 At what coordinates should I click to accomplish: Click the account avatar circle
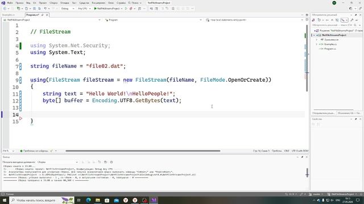tap(334, 3)
